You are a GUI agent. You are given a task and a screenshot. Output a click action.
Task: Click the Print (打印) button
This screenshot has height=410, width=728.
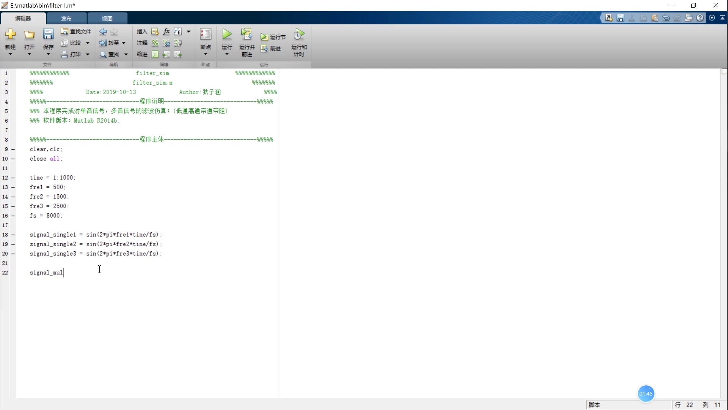click(71, 54)
